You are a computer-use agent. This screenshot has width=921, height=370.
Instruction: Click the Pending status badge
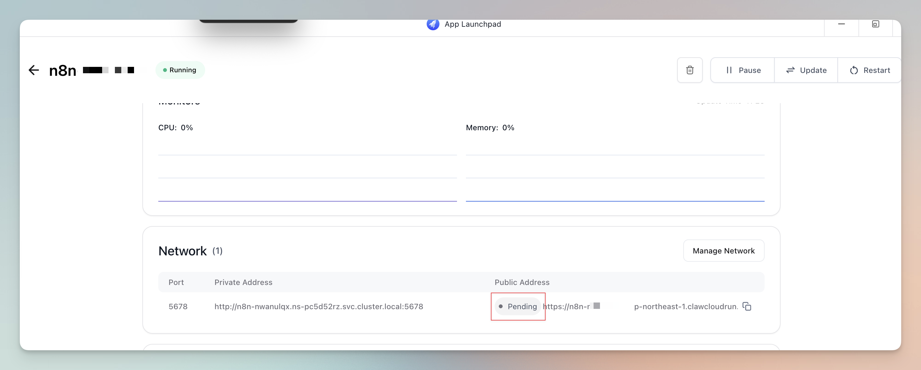pos(518,306)
